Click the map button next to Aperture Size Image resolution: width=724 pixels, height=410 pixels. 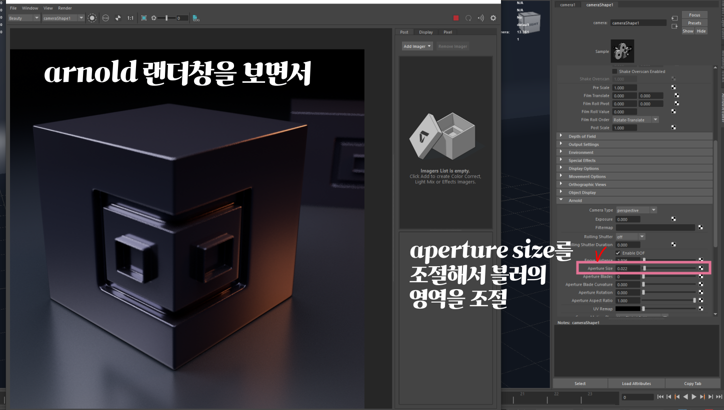[x=701, y=268]
